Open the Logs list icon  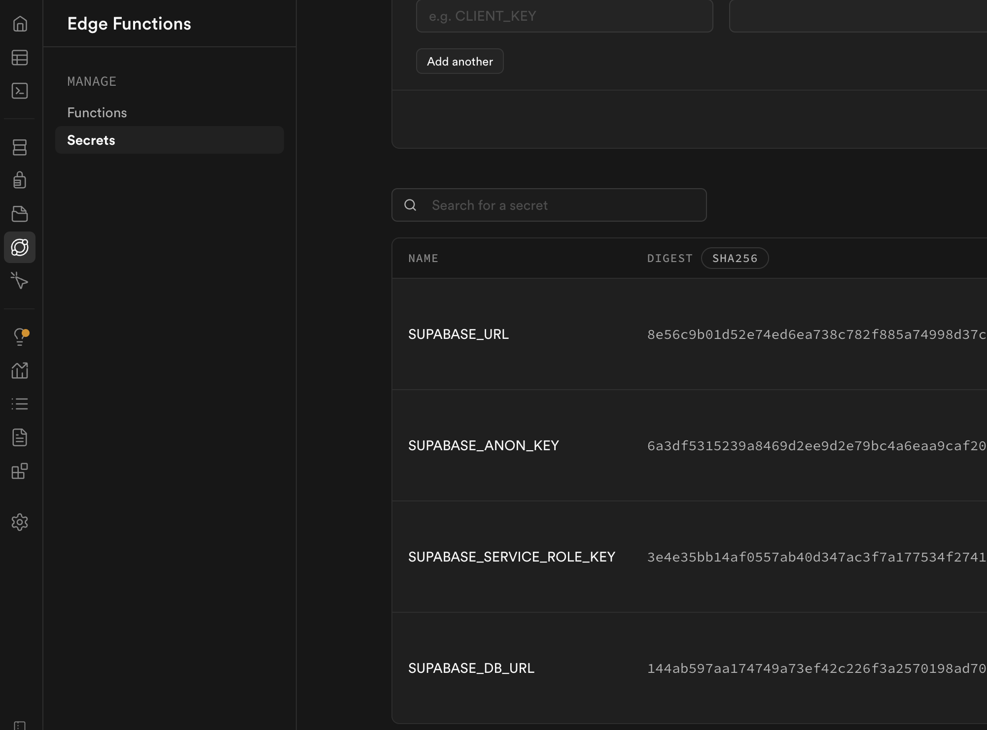pyautogui.click(x=20, y=404)
